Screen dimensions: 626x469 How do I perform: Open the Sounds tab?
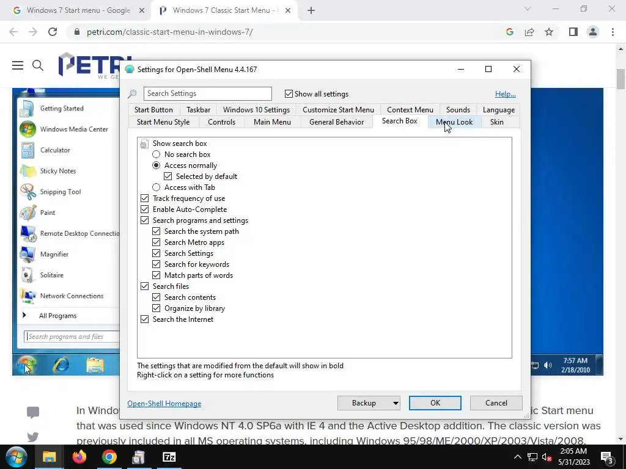pos(458,110)
